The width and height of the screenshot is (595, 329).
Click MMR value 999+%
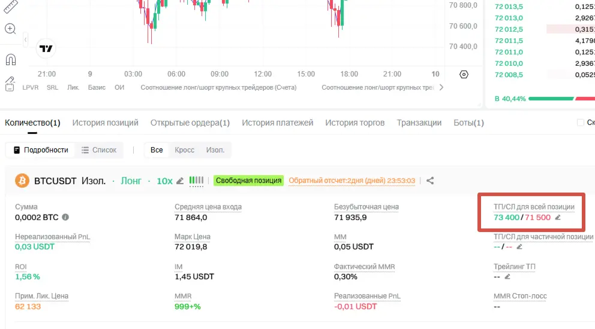pos(188,307)
